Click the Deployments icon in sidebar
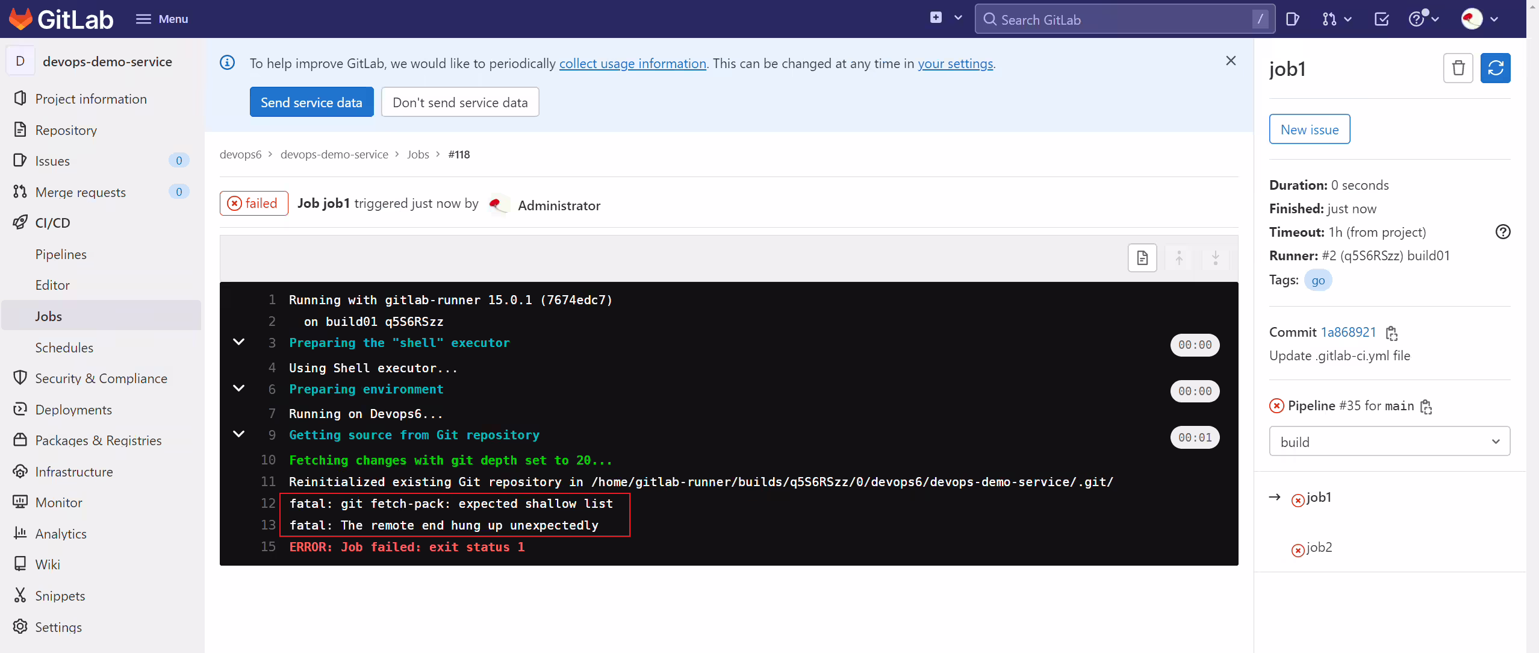Image resolution: width=1539 pixels, height=653 pixels. tap(20, 409)
